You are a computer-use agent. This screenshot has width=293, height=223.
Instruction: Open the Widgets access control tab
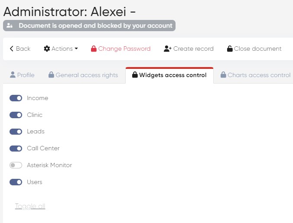click(x=169, y=75)
